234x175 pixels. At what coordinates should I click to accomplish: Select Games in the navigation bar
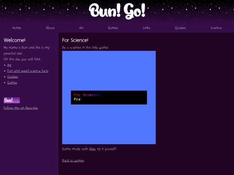(x=113, y=28)
